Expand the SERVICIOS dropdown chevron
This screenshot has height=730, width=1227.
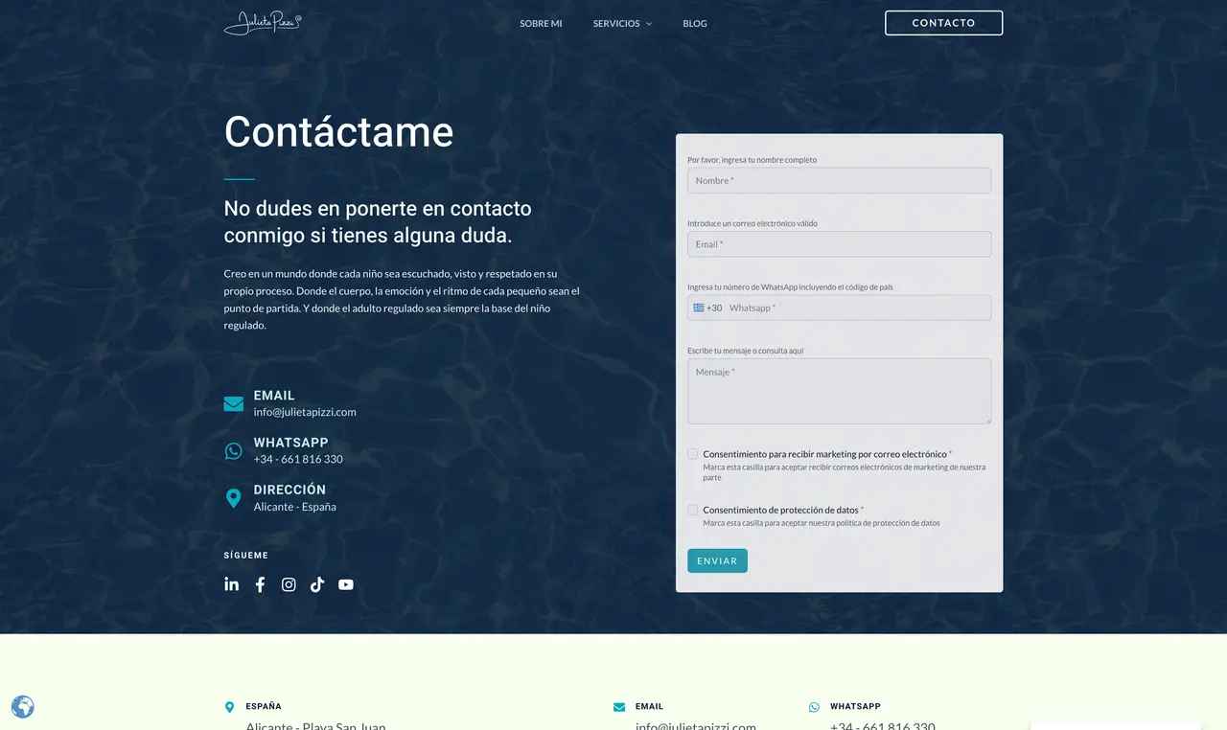pyautogui.click(x=649, y=24)
